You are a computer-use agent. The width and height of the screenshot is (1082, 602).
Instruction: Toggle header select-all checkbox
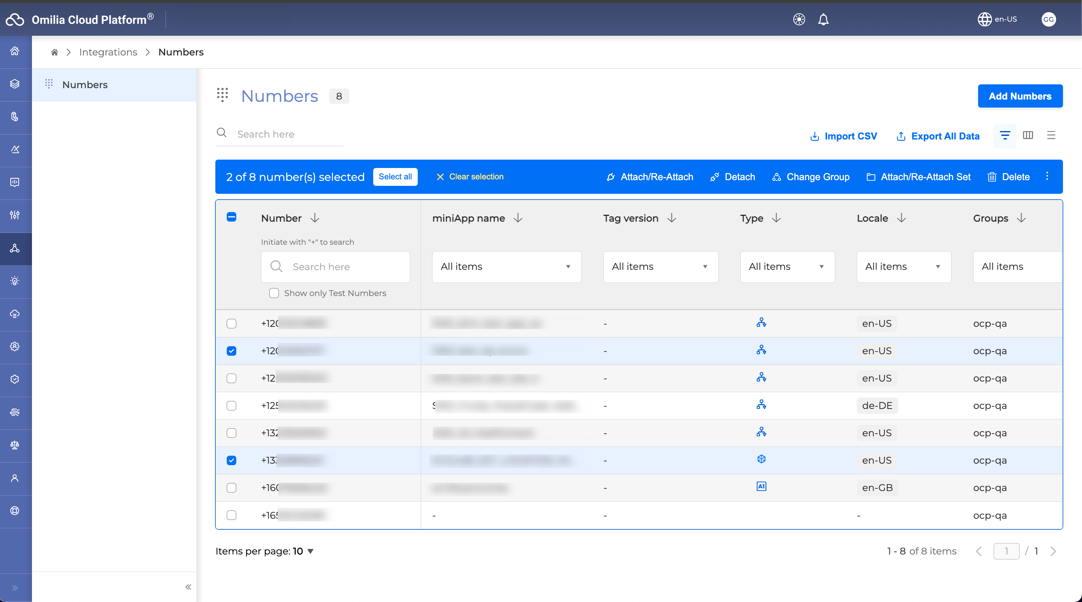tap(231, 217)
